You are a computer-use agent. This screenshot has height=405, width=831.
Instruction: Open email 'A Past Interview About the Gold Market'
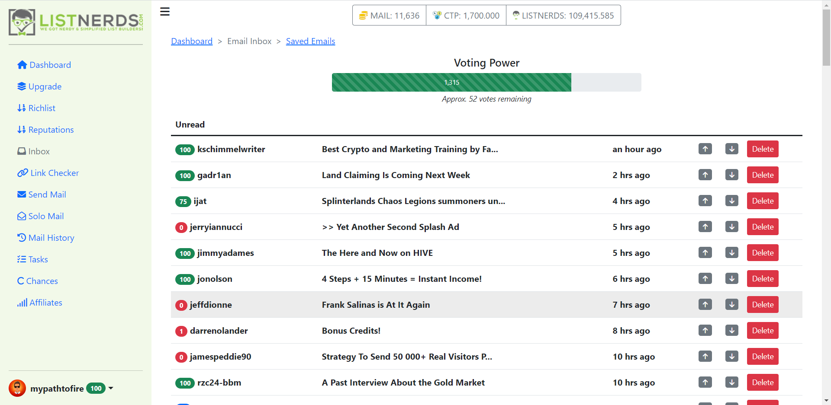pos(403,383)
